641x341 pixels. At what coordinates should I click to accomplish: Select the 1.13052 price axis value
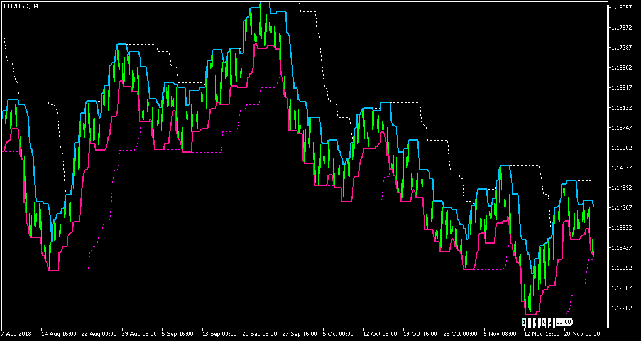coord(623,268)
